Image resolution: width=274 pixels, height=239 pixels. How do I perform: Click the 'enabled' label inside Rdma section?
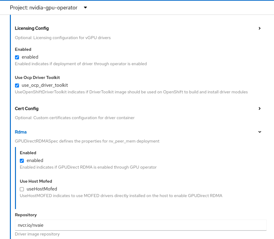pyautogui.click(x=35, y=161)
